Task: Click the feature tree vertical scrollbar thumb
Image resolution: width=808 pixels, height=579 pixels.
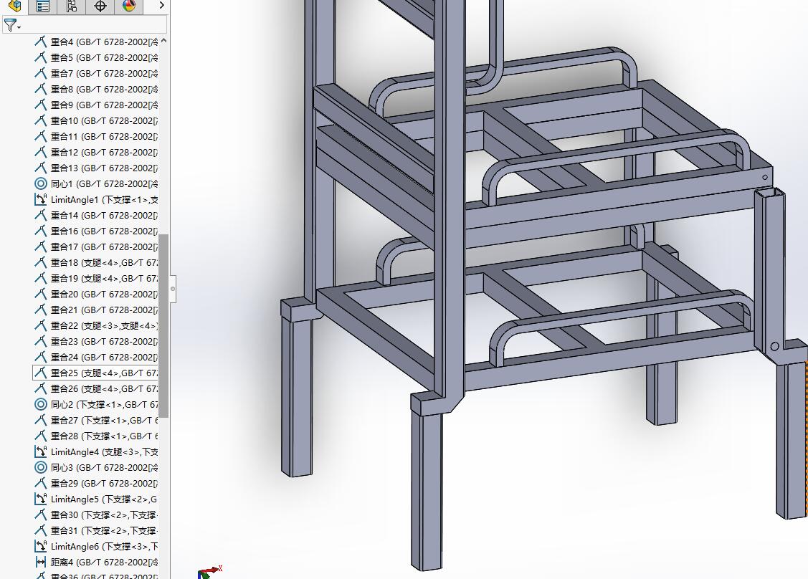Action: click(x=164, y=326)
